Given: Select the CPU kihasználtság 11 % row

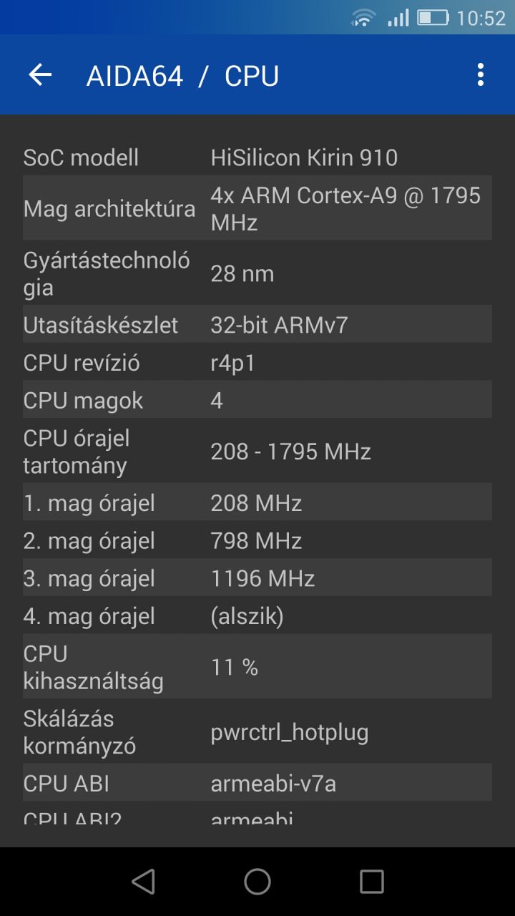Looking at the screenshot, I should (x=257, y=666).
